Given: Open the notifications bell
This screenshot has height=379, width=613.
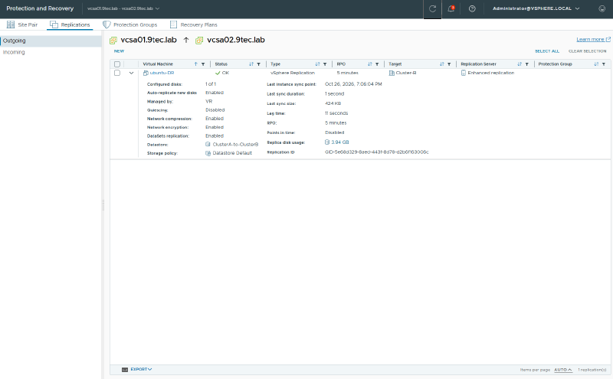Looking at the screenshot, I should point(451,8).
